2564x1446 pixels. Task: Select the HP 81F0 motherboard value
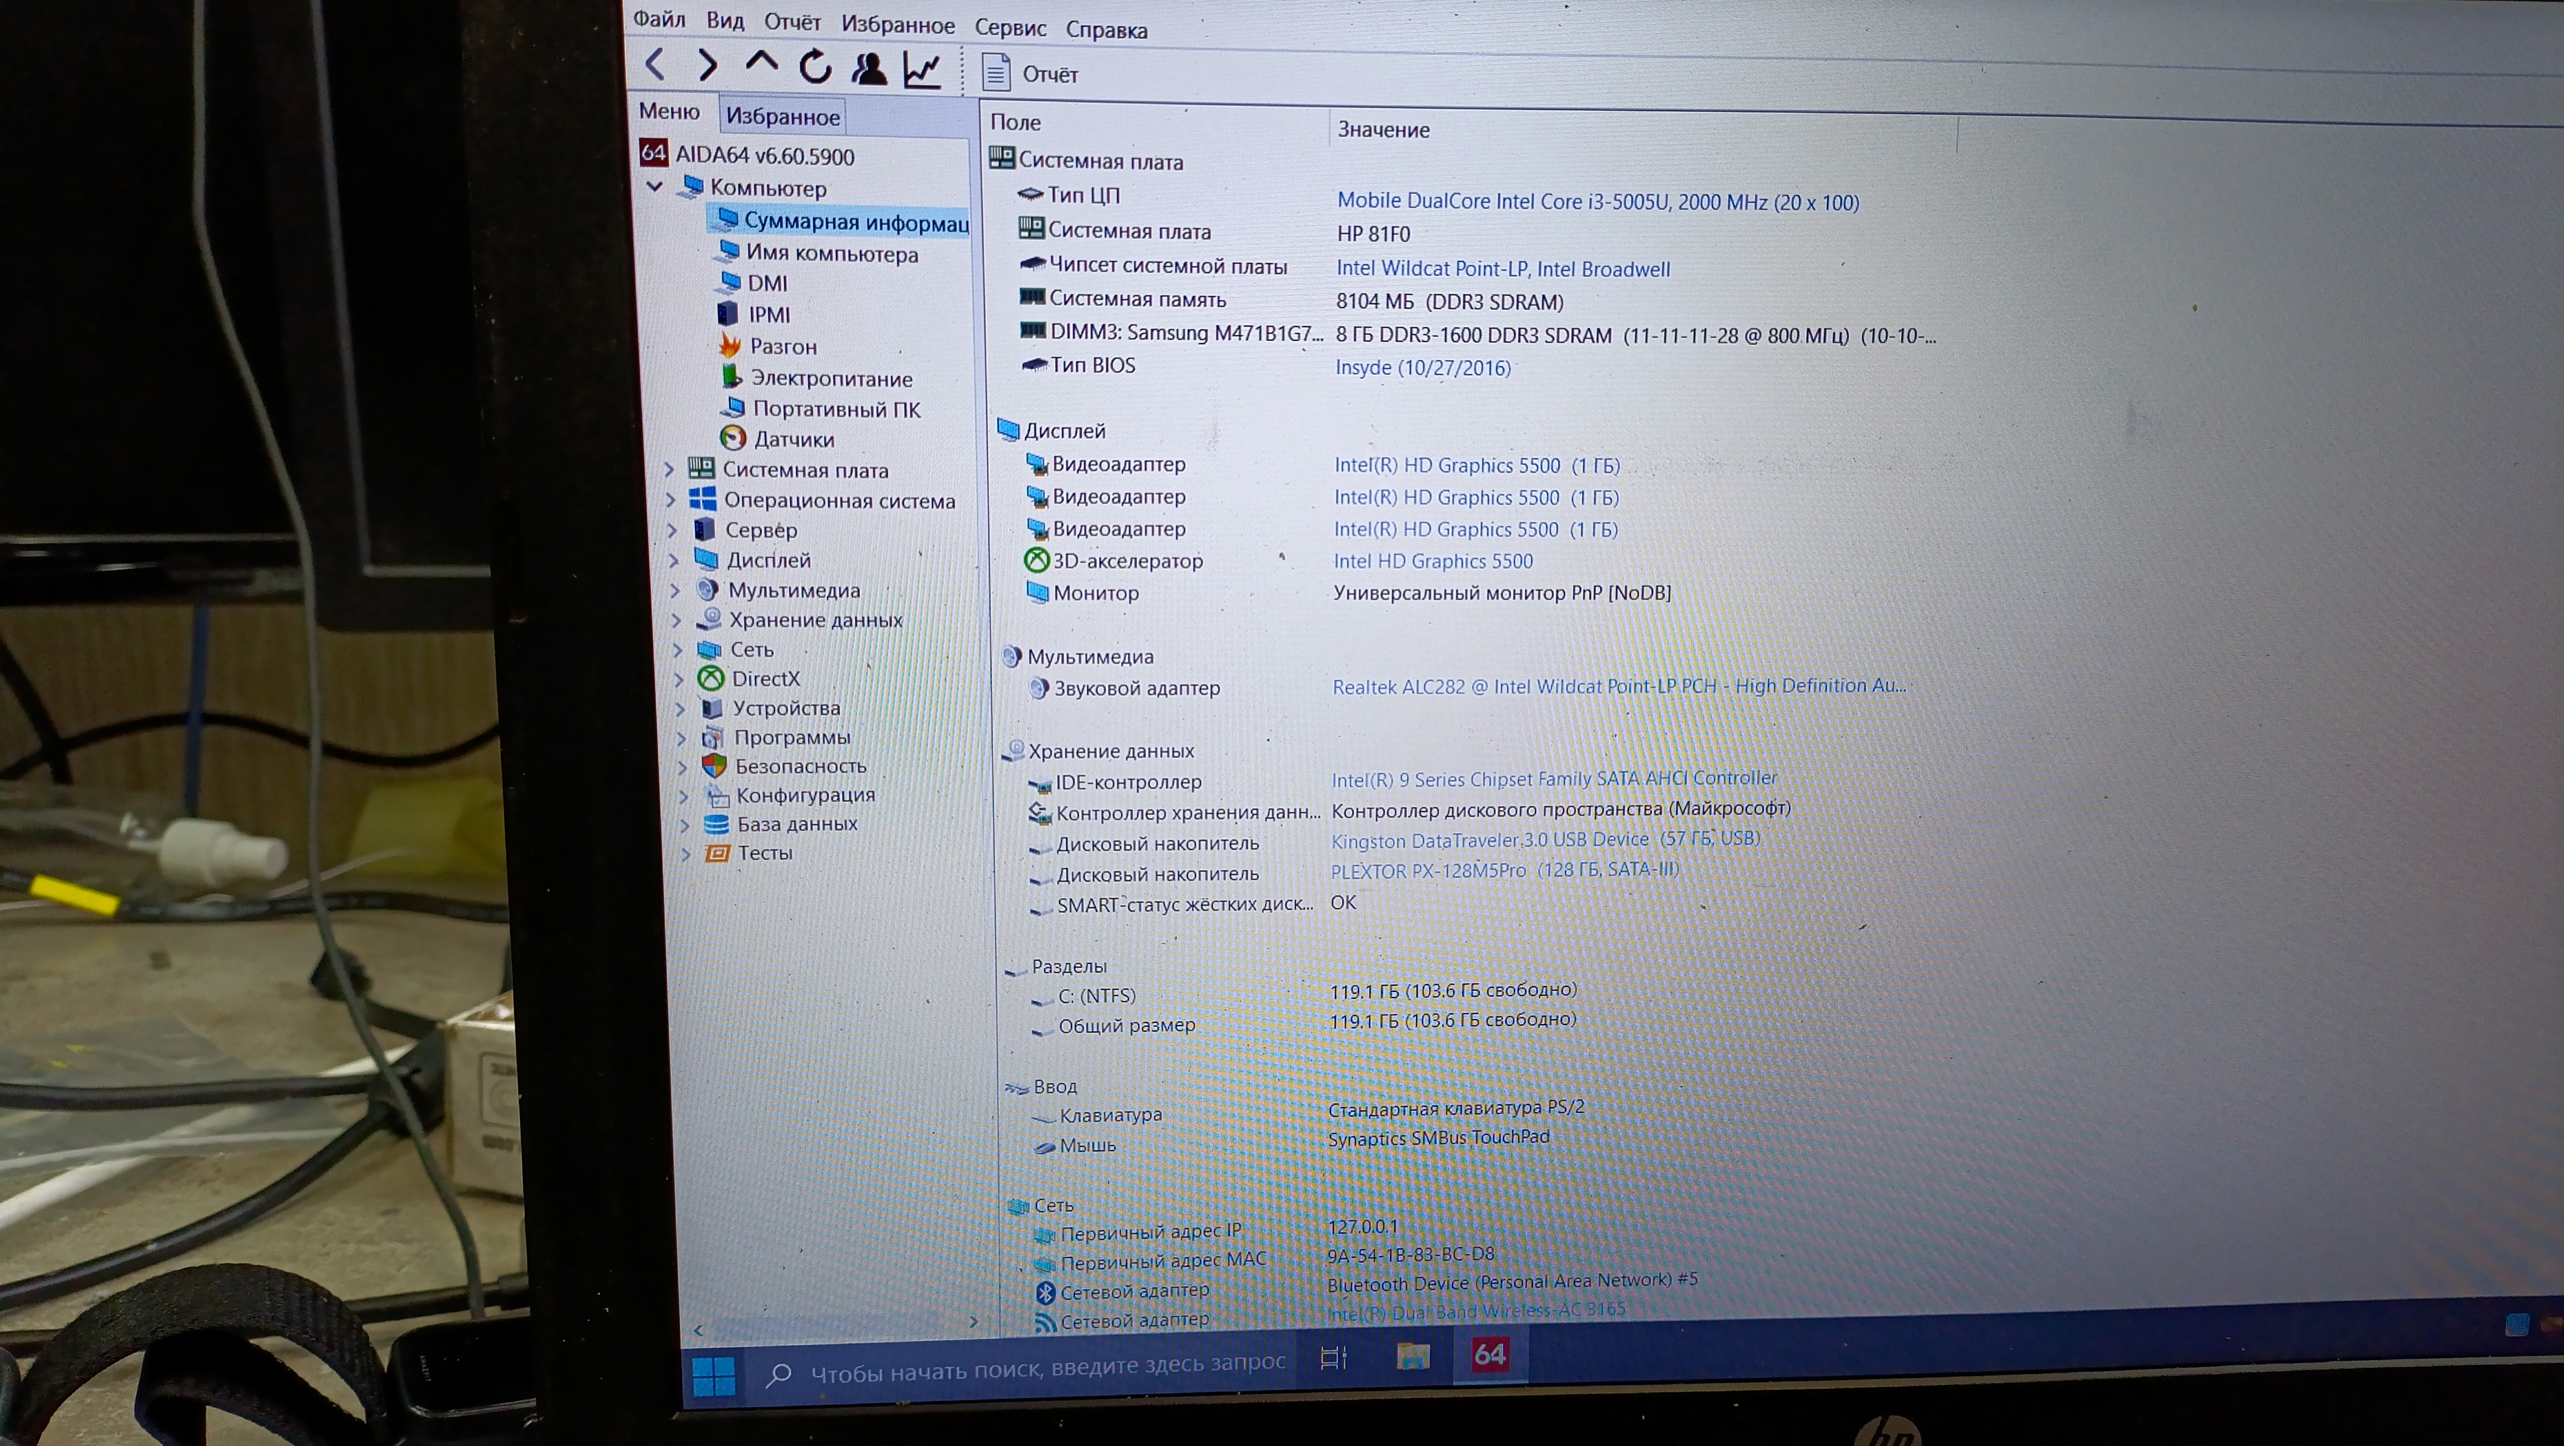click(1372, 234)
